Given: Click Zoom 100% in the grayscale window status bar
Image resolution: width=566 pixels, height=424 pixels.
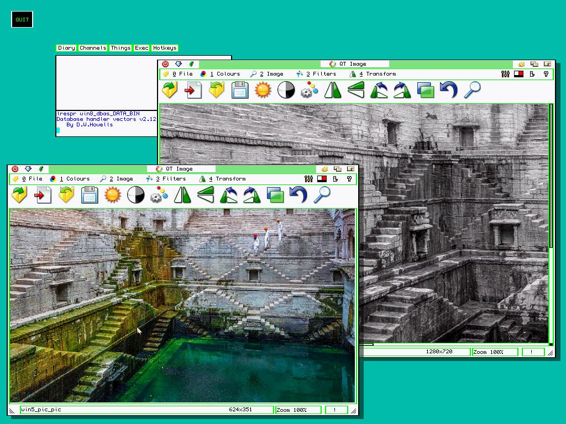Looking at the screenshot, I should (x=495, y=352).
